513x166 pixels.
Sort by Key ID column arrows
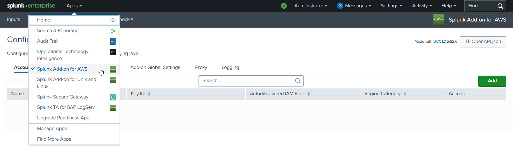coord(149,94)
